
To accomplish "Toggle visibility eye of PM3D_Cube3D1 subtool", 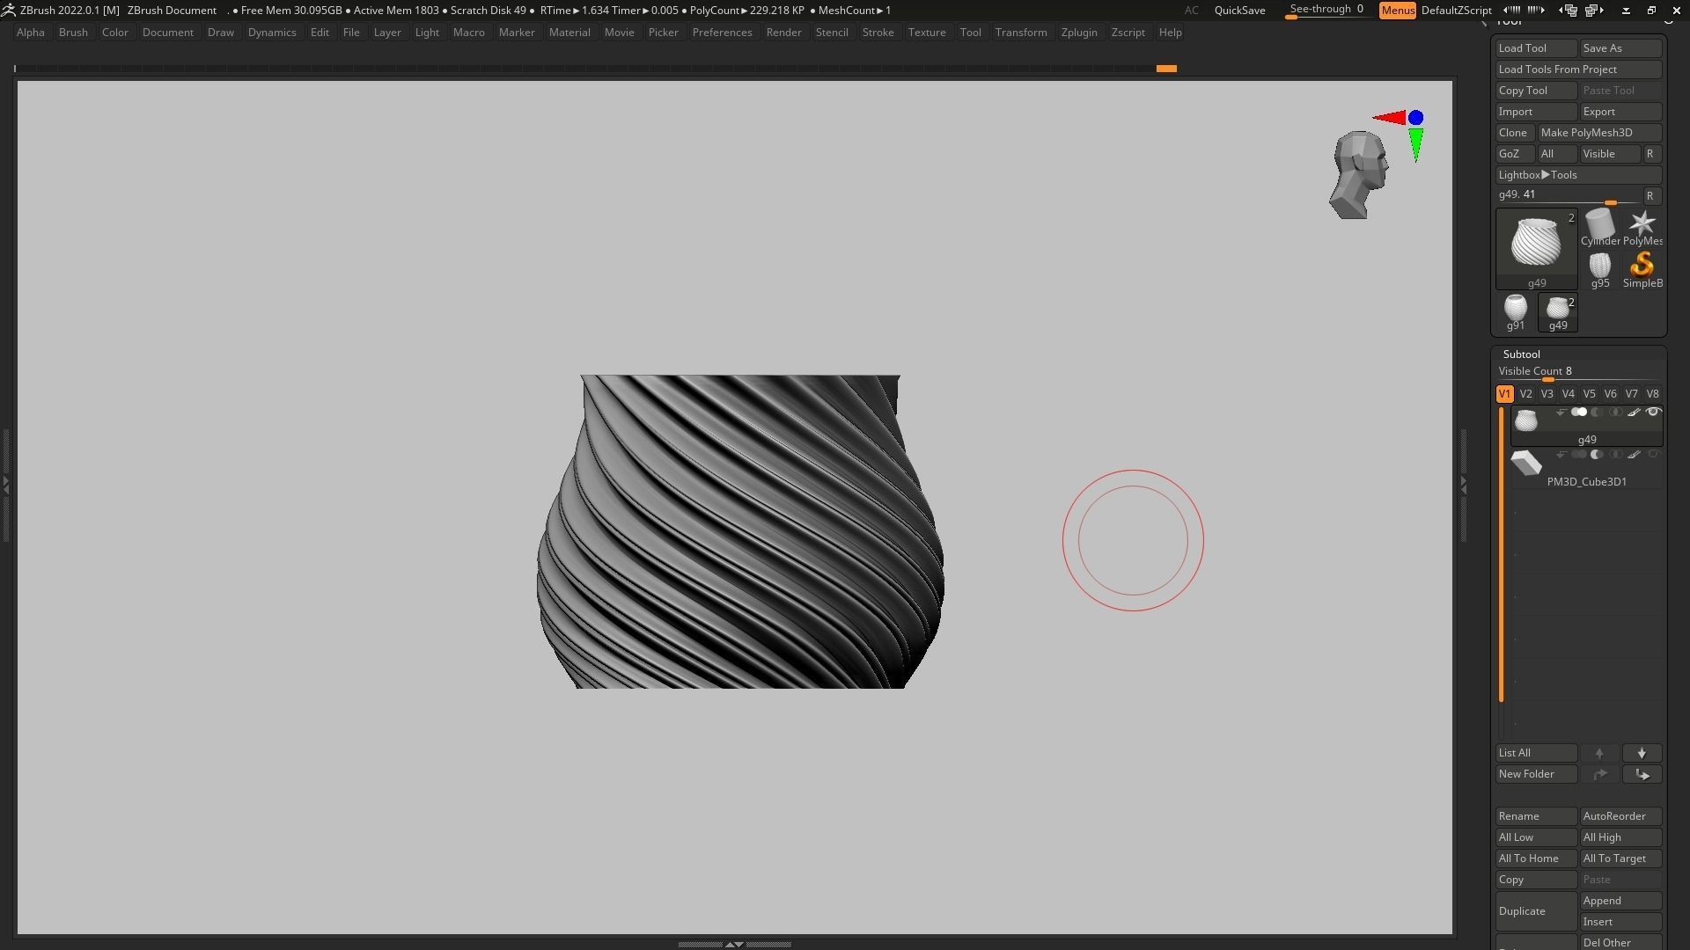I will pyautogui.click(x=1653, y=455).
